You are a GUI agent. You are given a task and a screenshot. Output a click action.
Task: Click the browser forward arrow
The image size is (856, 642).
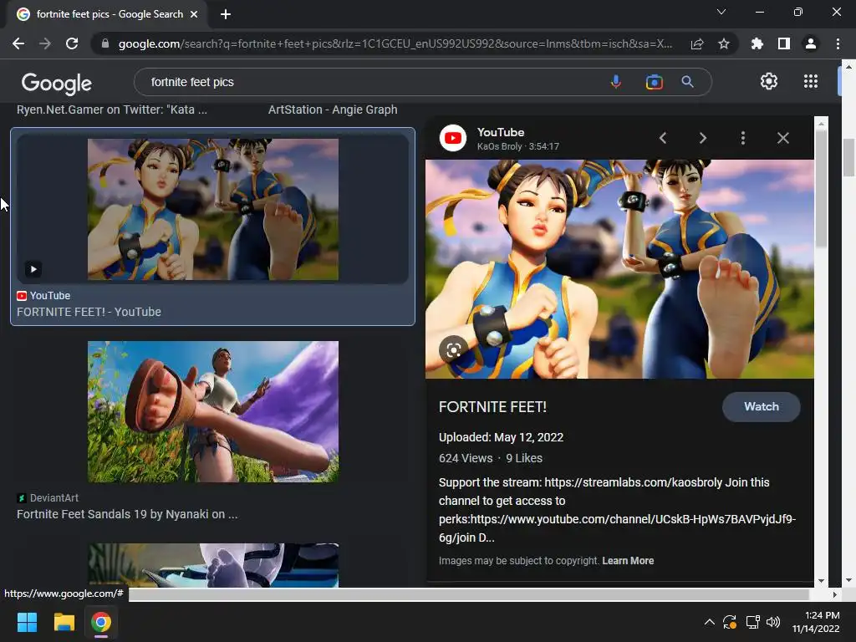click(45, 43)
